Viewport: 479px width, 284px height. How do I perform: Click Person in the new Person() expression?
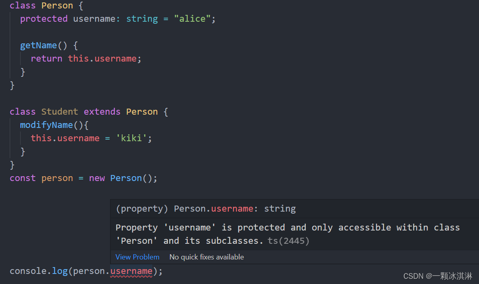point(126,178)
